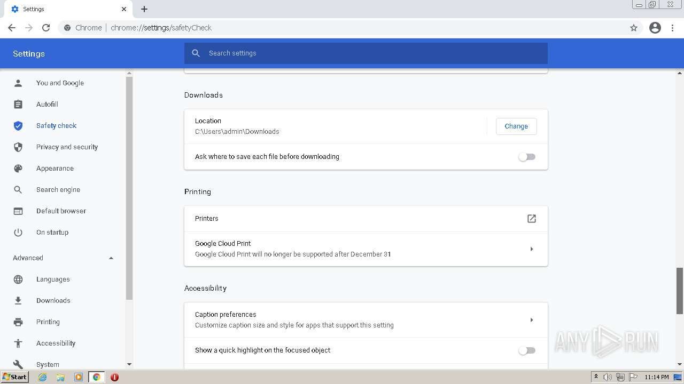Click the C:\Users\admin\Downloads path text
The image size is (684, 384).
[x=237, y=132]
